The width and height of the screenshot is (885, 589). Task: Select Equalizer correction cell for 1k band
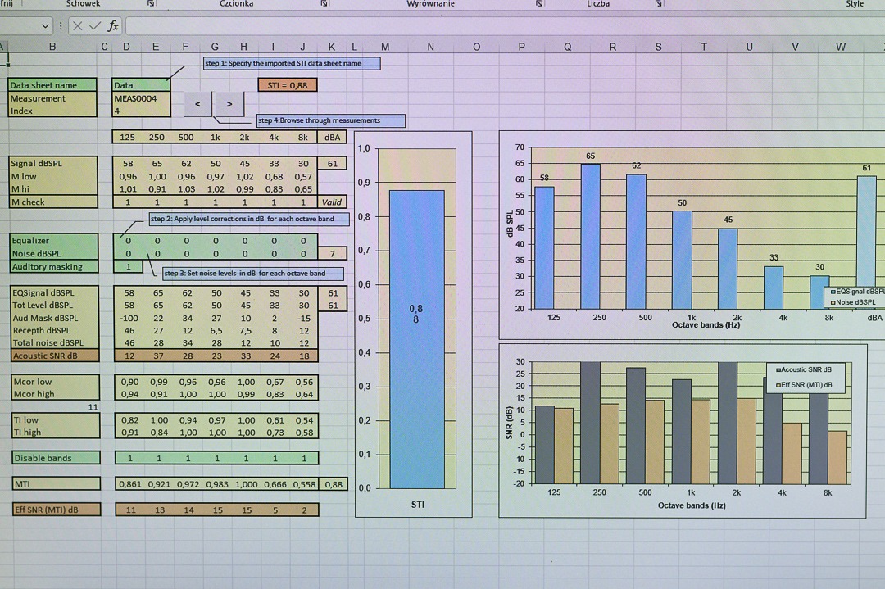point(216,242)
